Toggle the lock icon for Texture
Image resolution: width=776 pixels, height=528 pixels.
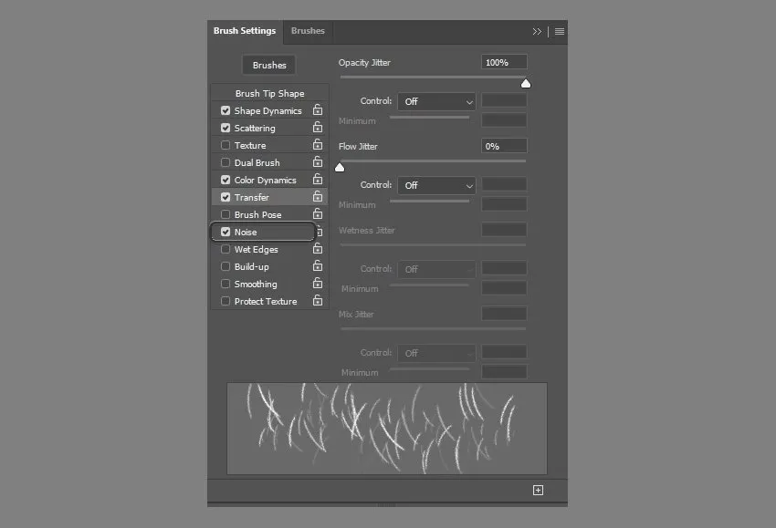point(318,145)
